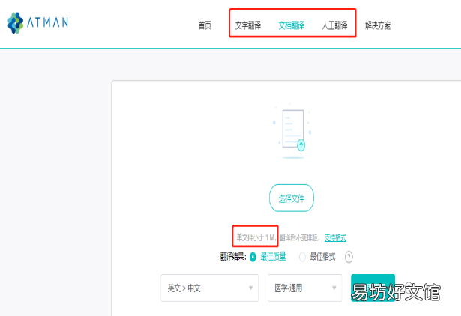461x316 pixels.
Task: Click the ATMAN logo
Action: 38,23
